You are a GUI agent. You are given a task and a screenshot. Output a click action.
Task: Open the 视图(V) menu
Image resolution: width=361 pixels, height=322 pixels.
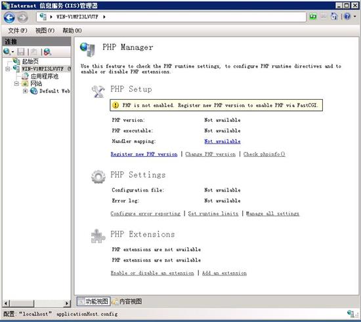[x=45, y=30]
